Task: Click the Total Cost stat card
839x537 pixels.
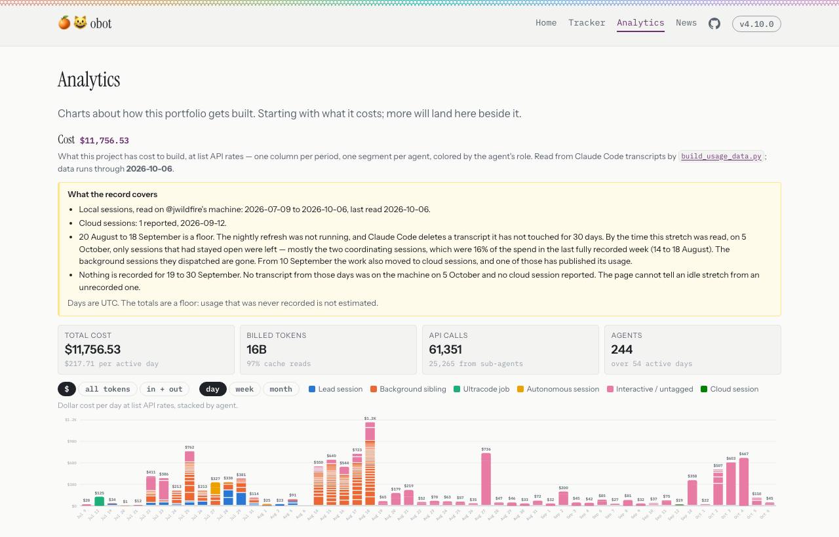Action: click(146, 350)
